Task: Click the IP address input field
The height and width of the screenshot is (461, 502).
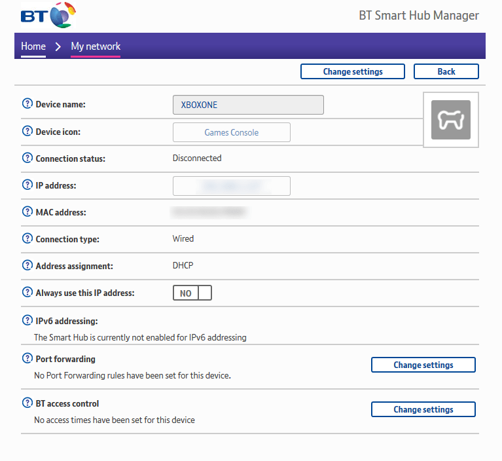Action: (232, 186)
